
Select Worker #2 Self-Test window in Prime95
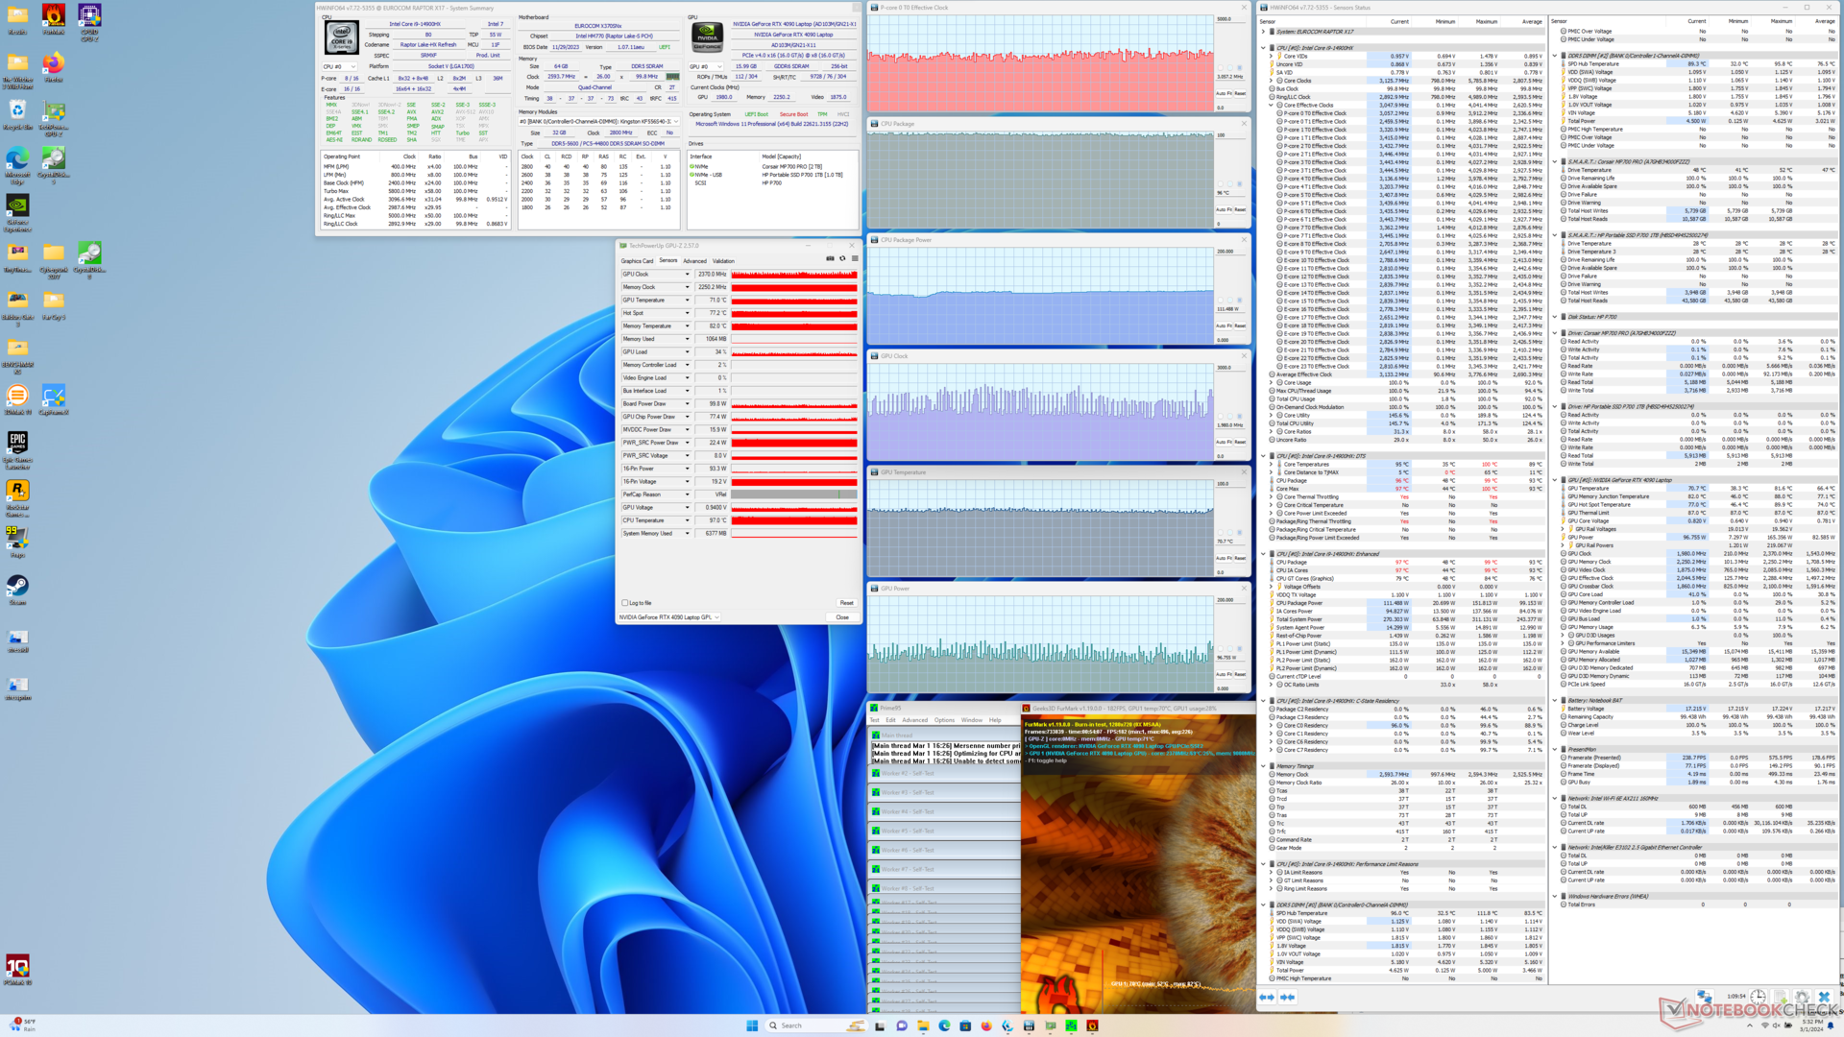[944, 773]
